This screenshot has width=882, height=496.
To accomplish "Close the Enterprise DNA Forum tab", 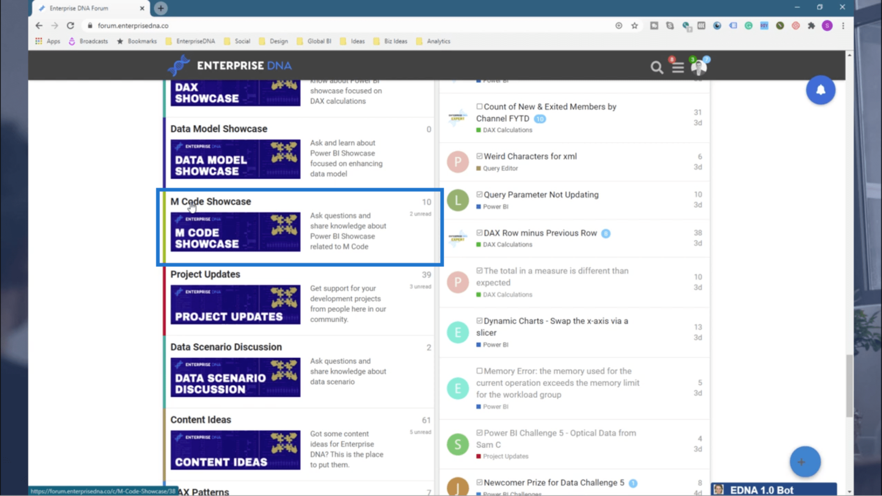I will coord(142,8).
